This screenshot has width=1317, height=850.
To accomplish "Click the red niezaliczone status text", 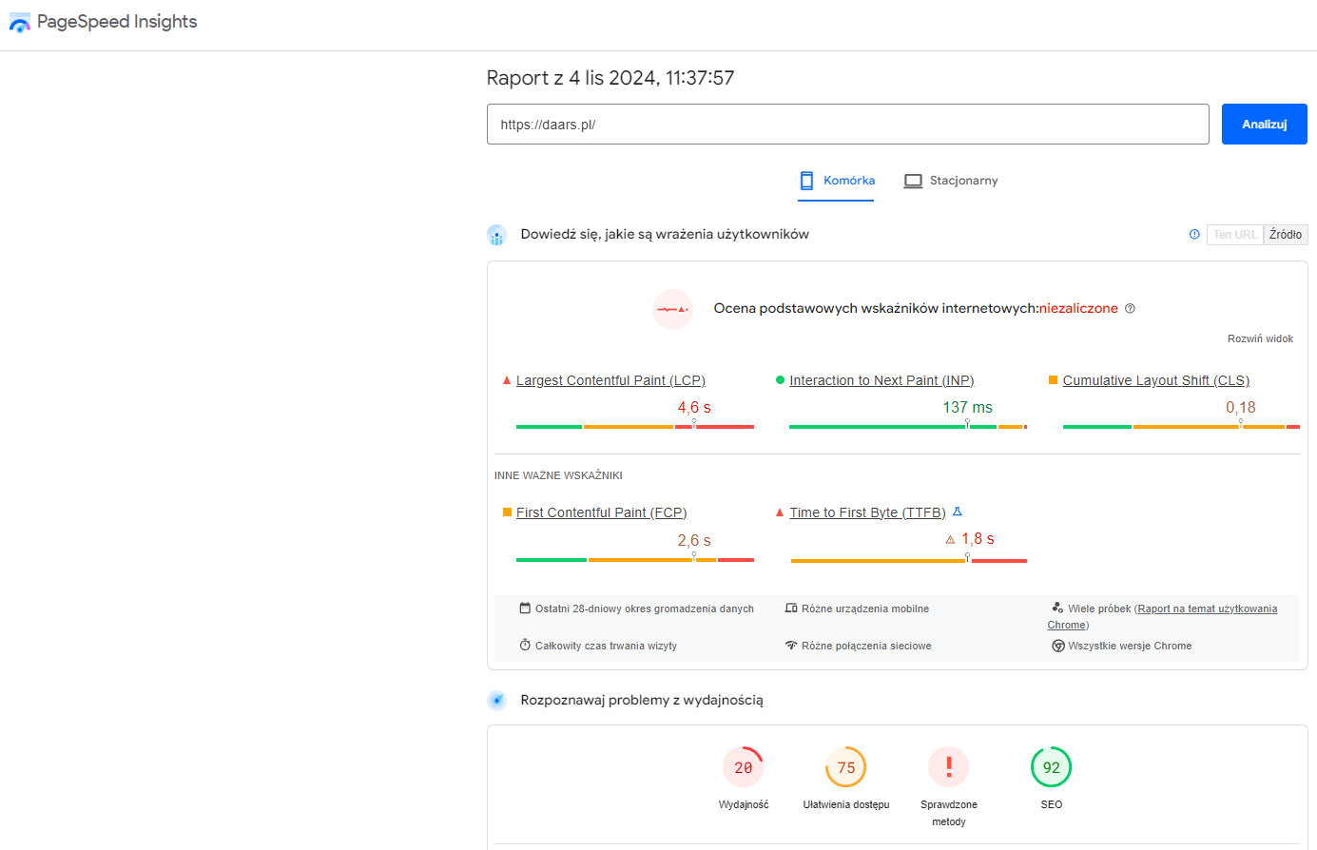I will click(1078, 308).
